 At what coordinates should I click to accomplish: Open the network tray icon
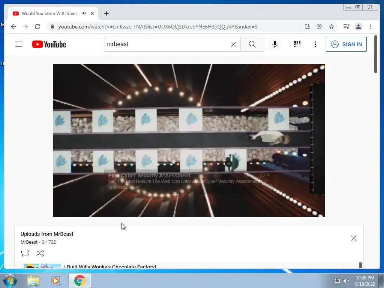(337, 281)
